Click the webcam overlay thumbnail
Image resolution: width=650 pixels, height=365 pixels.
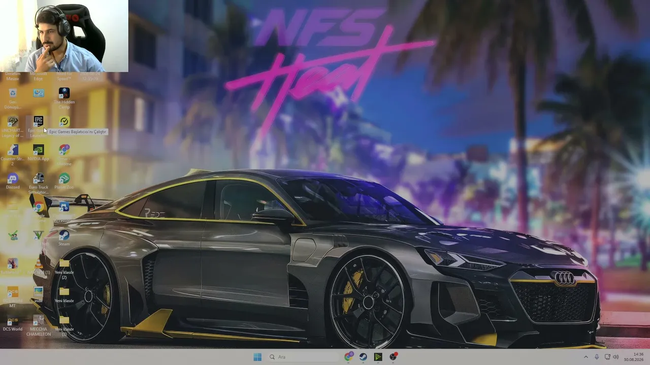click(64, 36)
